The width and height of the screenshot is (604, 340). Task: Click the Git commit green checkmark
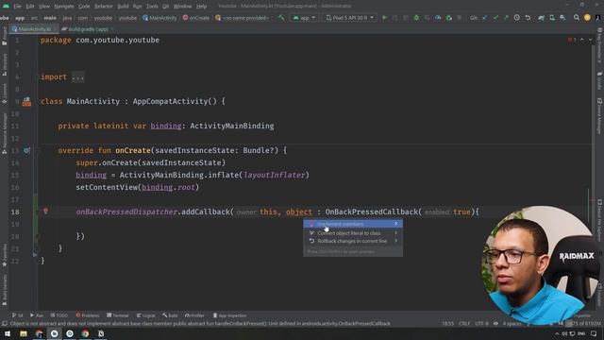click(x=495, y=18)
